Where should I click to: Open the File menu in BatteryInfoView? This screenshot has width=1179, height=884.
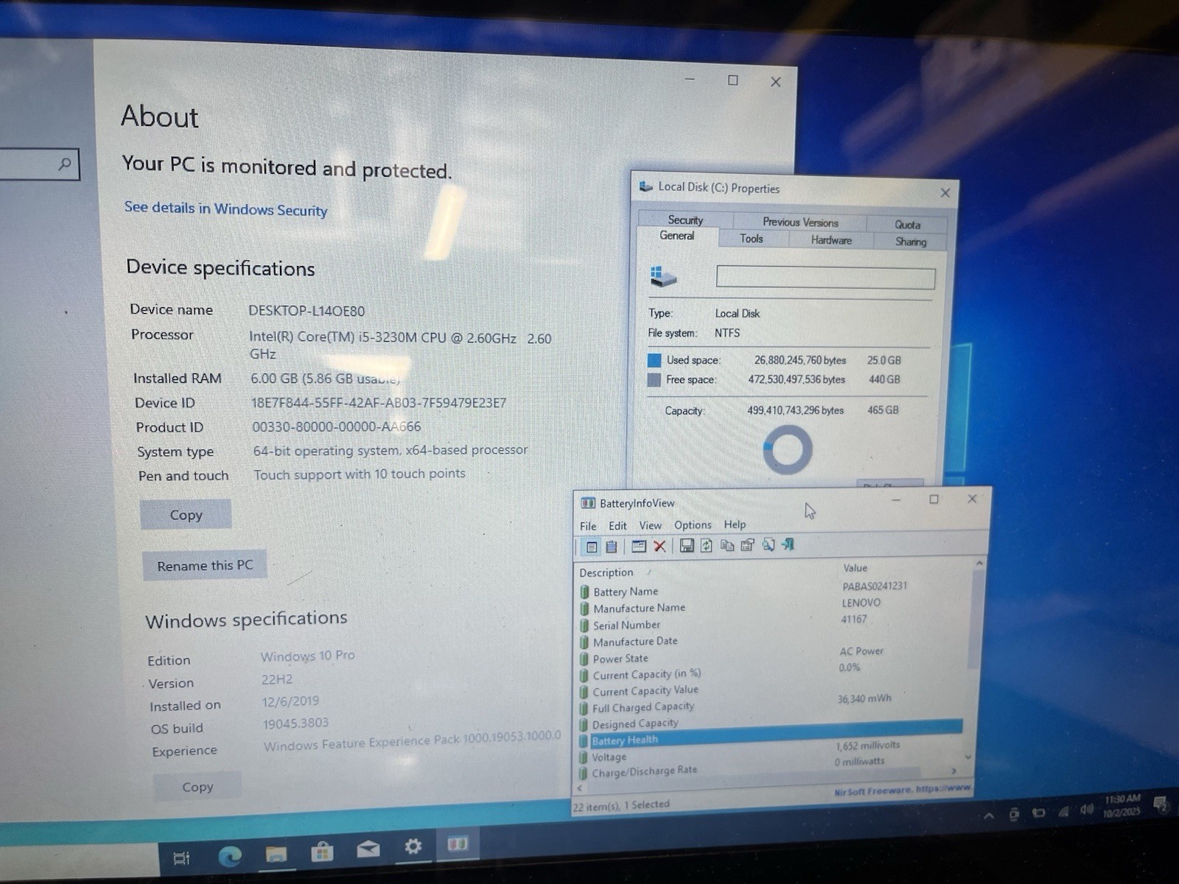(x=588, y=526)
